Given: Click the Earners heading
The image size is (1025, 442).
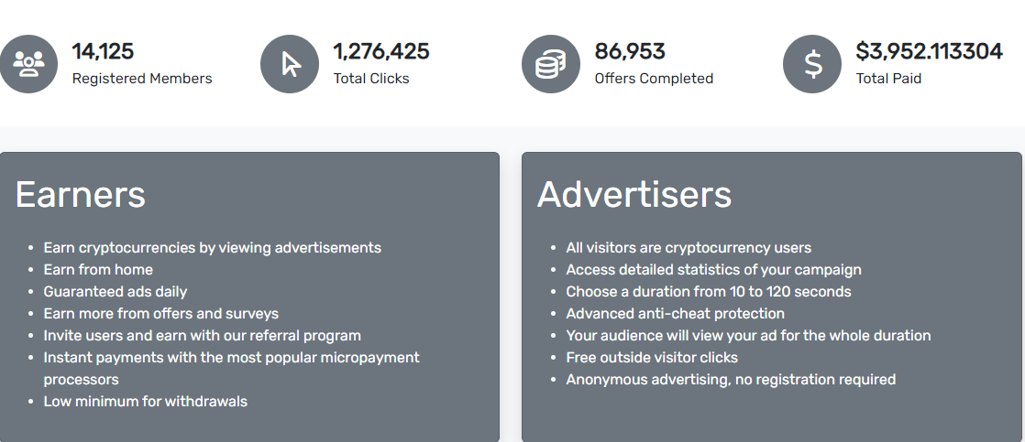Looking at the screenshot, I should (x=80, y=195).
